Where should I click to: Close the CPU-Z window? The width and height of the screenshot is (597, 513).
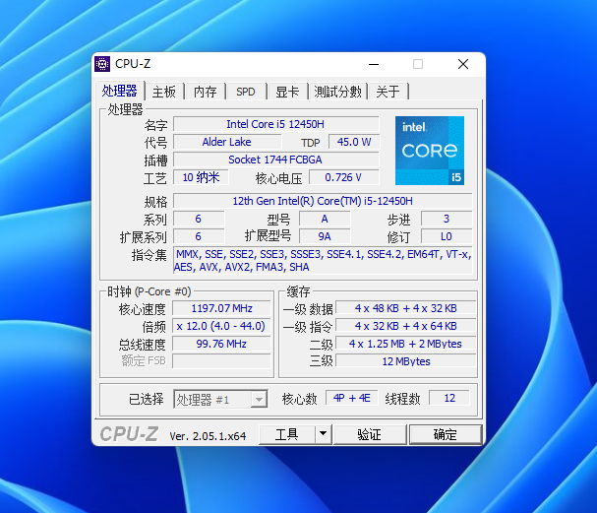(463, 64)
